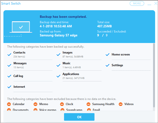Click the orange NO icon beside Videos
The height and width of the screenshot is (123, 158).
point(121,104)
